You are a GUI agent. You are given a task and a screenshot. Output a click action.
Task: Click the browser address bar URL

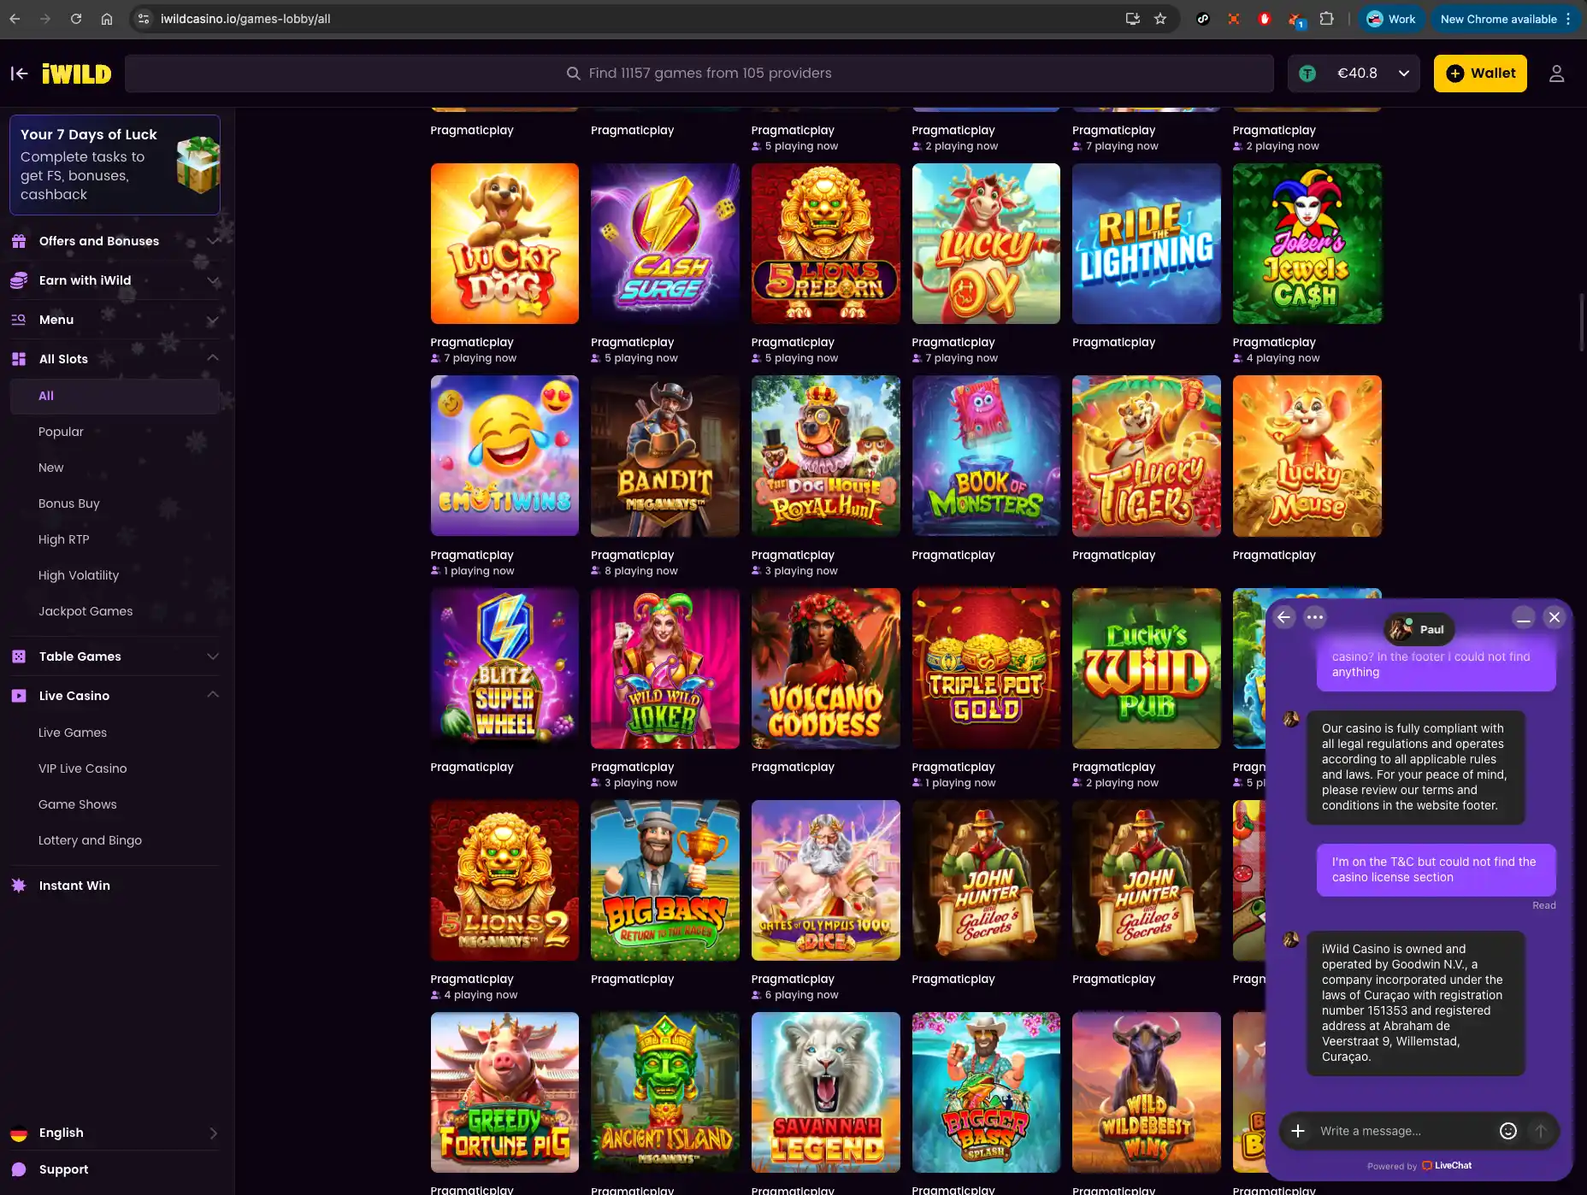pos(245,19)
